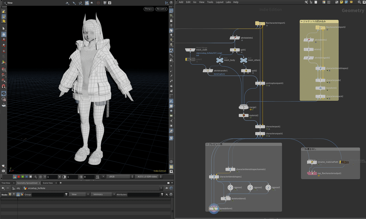Toggle the bypass flag on the attribdelete1 node

coord(231,38)
